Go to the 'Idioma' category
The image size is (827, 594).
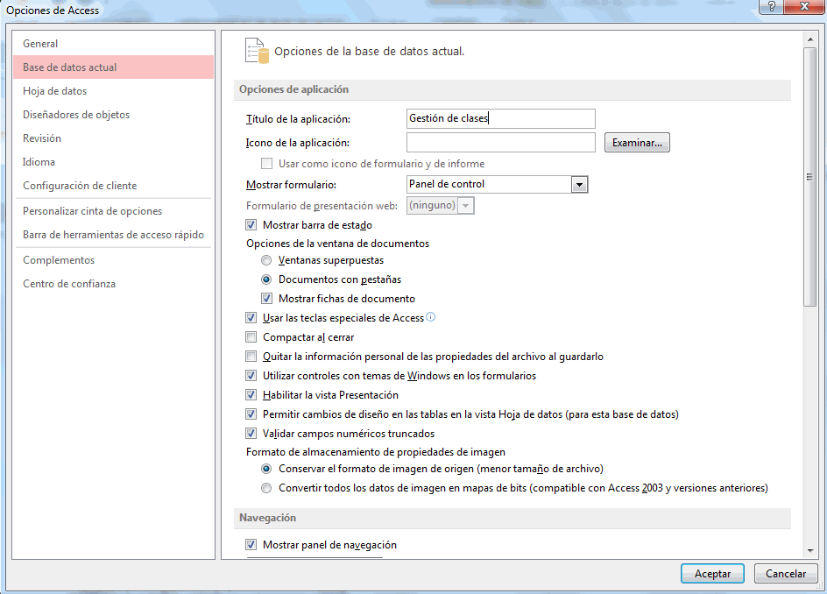coord(113,162)
